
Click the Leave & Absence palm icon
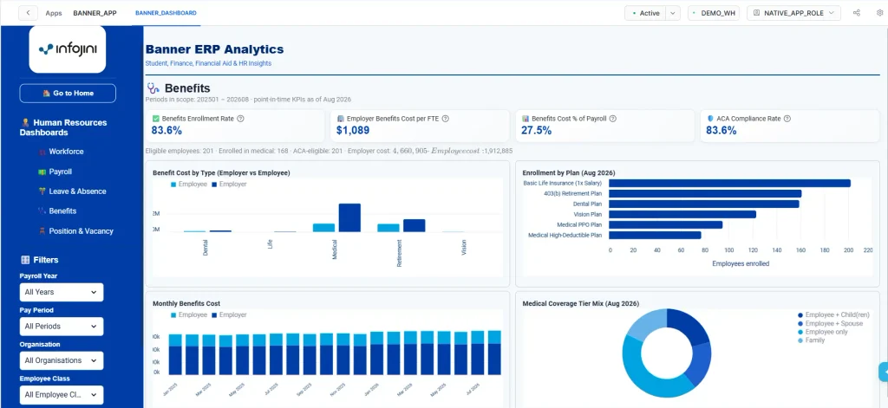(x=42, y=191)
